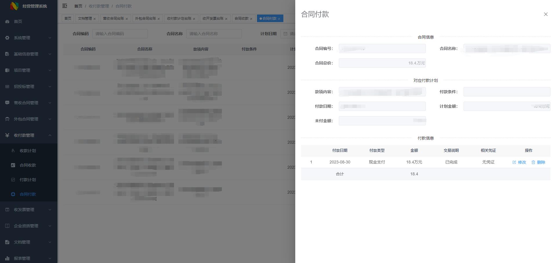Screen dimensions: 556x263
Task: Click the 已完成 transaction status cell
Action: (x=451, y=162)
